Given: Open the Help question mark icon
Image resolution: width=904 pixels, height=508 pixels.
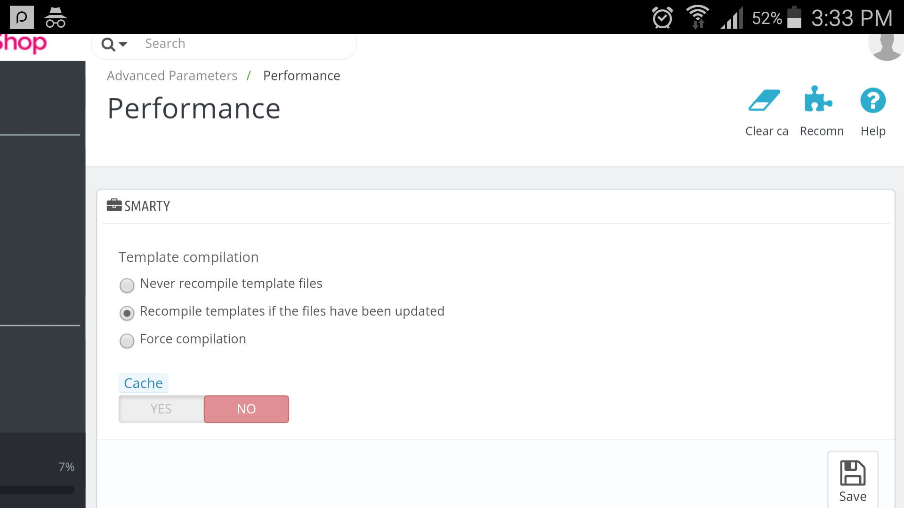Looking at the screenshot, I should 873,101.
